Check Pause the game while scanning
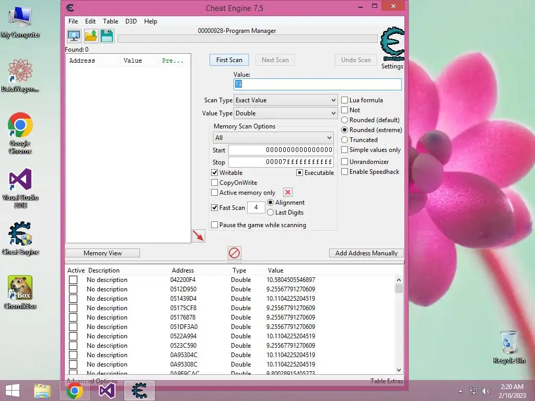 215,225
